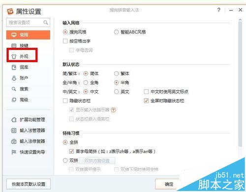Click the 双拼方案设置 button

(97, 161)
